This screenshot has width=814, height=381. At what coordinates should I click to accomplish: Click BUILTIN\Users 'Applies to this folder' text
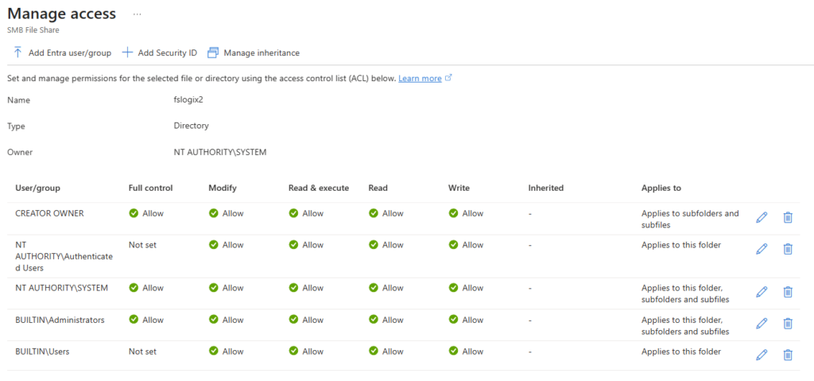tap(681, 352)
